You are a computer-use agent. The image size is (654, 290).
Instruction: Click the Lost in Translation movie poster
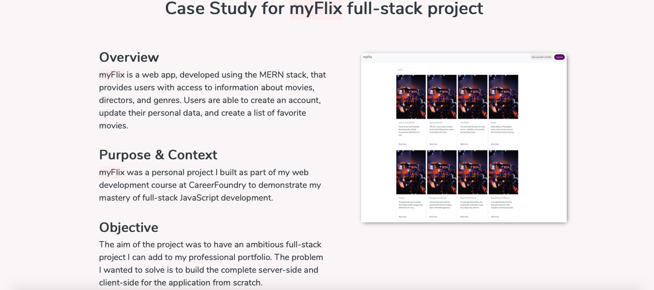[x=411, y=97]
